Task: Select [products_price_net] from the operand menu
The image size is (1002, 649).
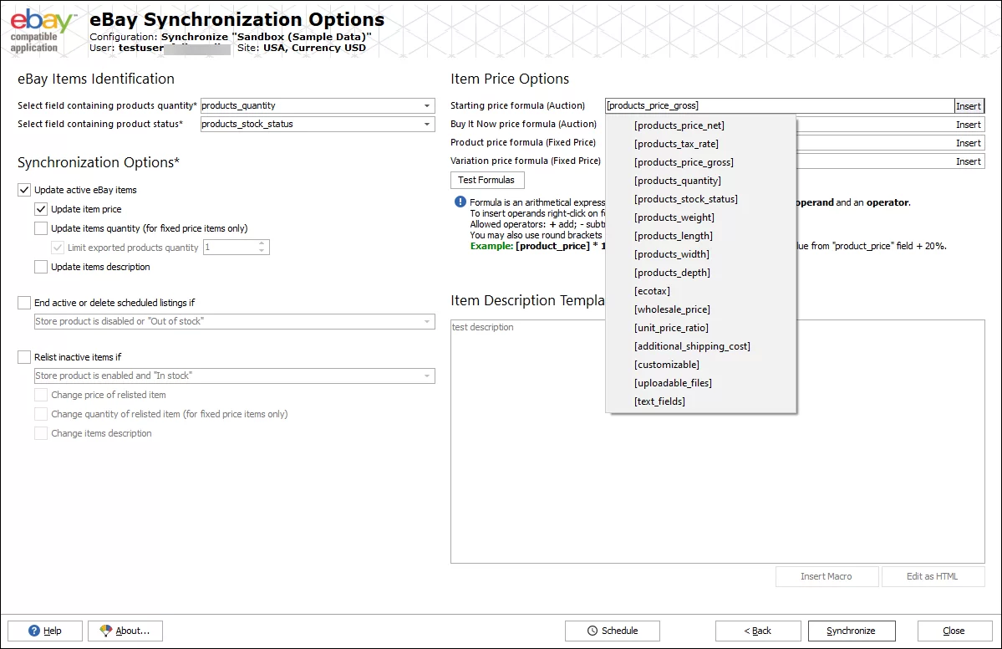Action: pos(679,125)
